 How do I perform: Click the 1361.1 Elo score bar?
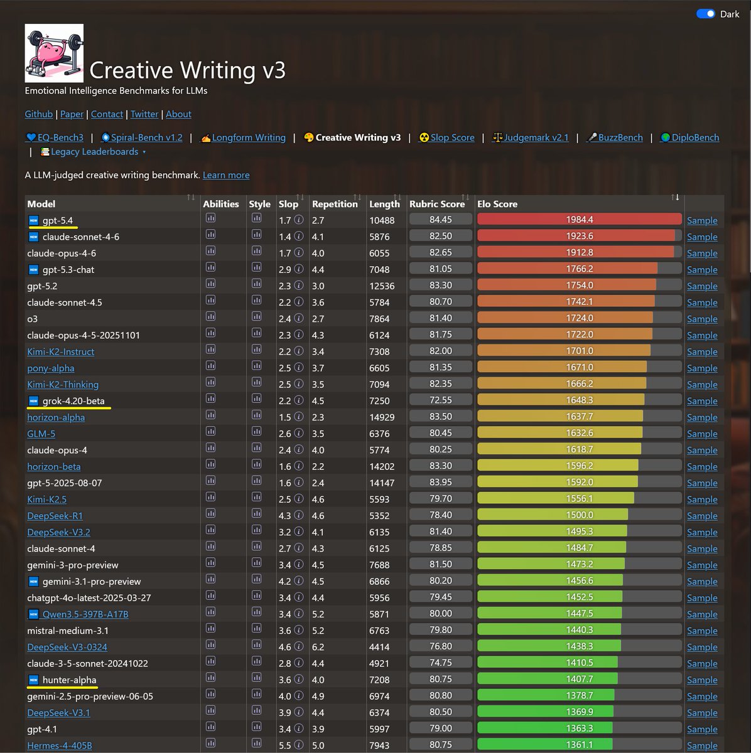[x=580, y=744]
